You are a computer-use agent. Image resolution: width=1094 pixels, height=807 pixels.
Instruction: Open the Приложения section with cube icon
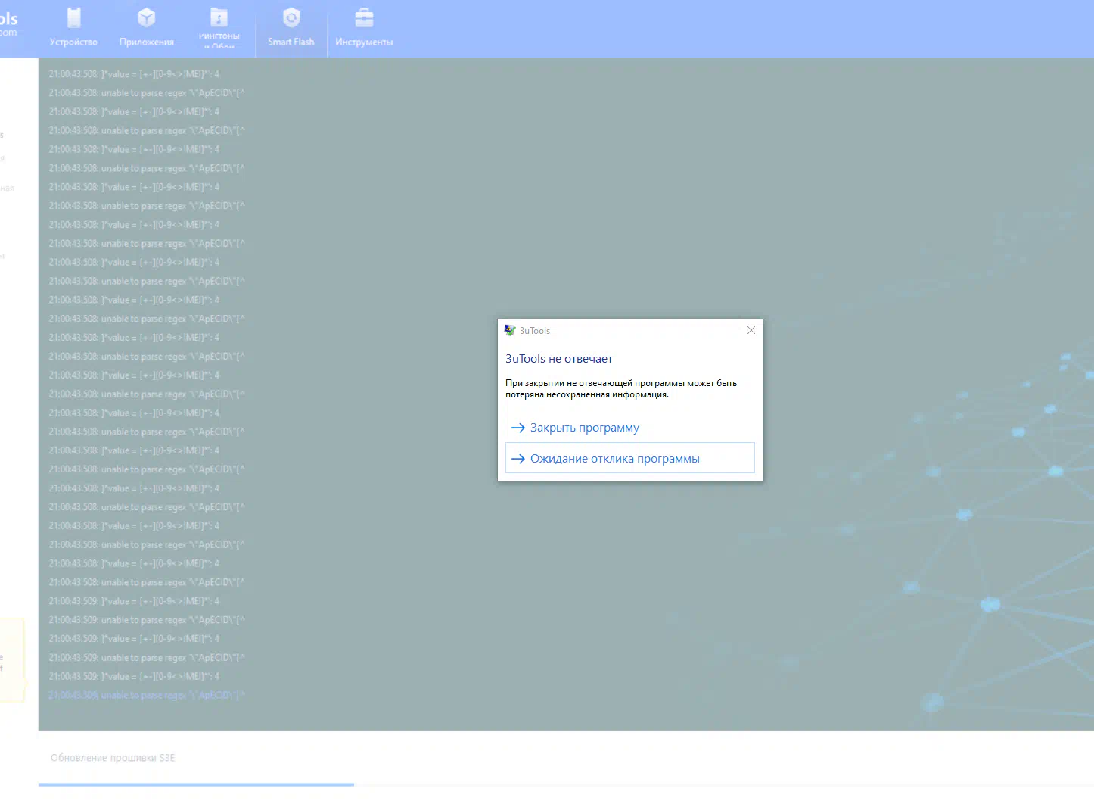146,28
